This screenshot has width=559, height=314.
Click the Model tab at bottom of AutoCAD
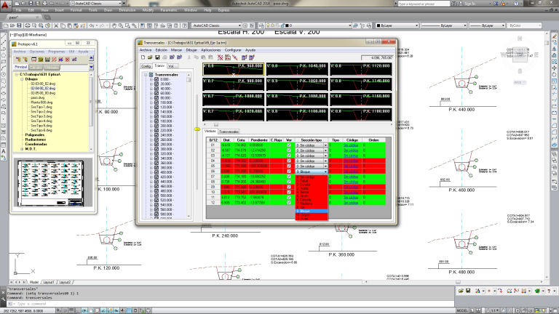(34, 282)
